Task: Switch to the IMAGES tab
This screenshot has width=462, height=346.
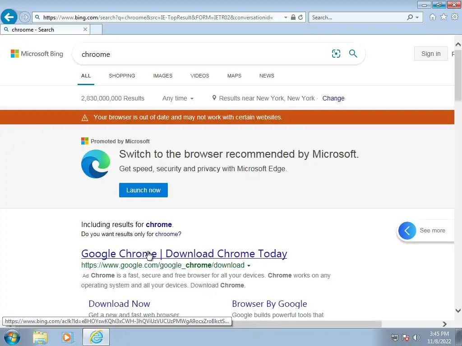Action: pos(162,76)
